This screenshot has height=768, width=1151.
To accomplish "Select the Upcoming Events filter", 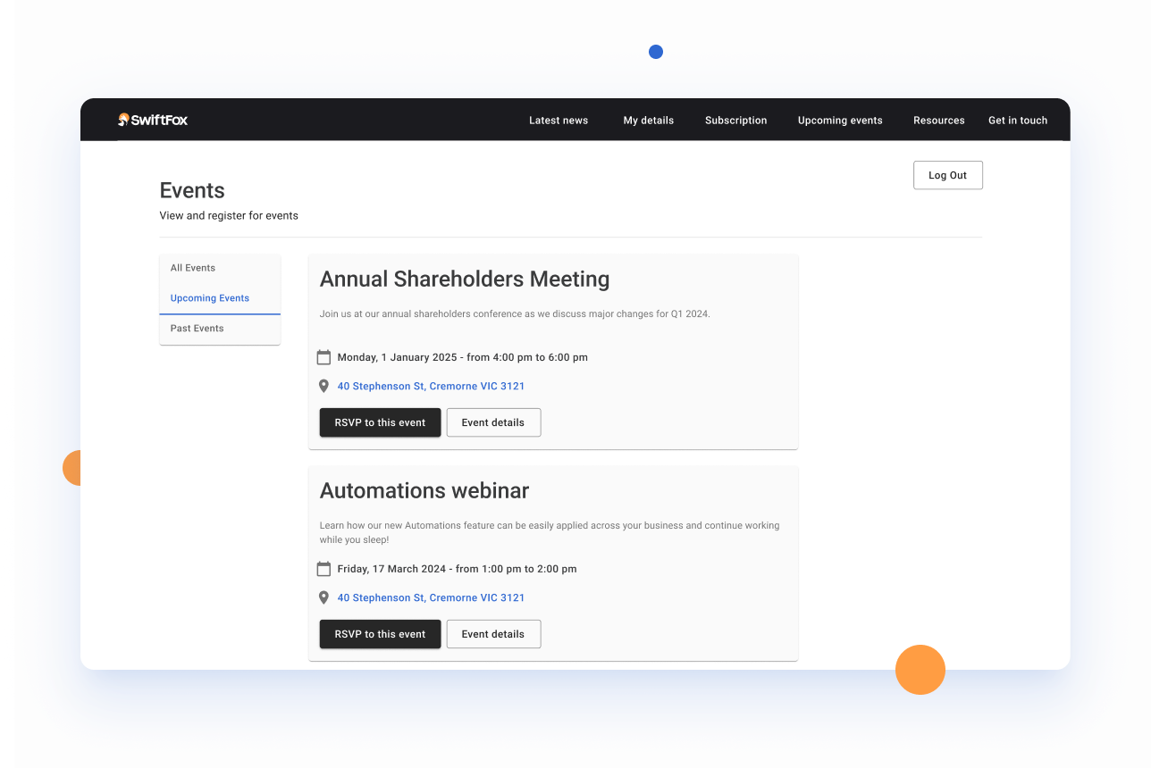I will [209, 297].
